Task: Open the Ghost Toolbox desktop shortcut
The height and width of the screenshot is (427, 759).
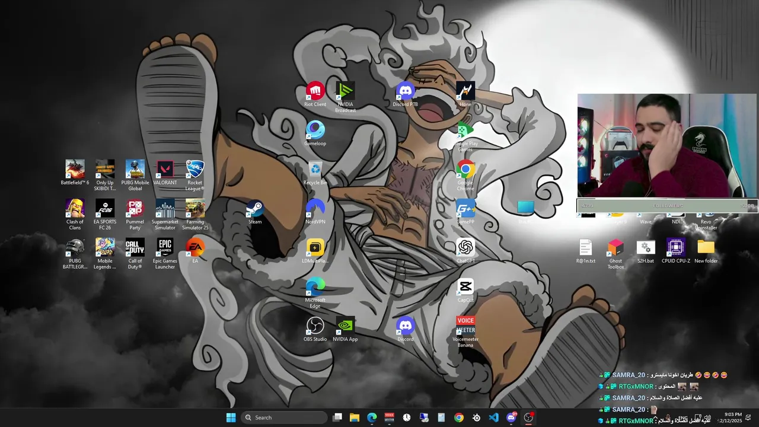Action: (616, 254)
